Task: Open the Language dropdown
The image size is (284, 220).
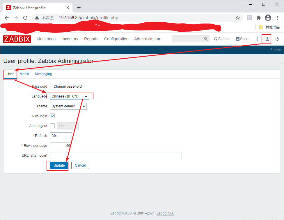Action: pyautogui.click(x=70, y=96)
